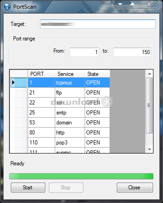Close the window with the X button

point(149,4)
